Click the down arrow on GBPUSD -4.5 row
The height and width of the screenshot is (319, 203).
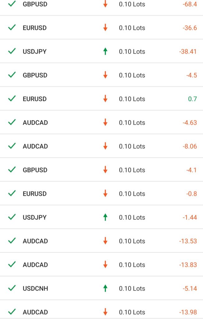click(x=105, y=75)
